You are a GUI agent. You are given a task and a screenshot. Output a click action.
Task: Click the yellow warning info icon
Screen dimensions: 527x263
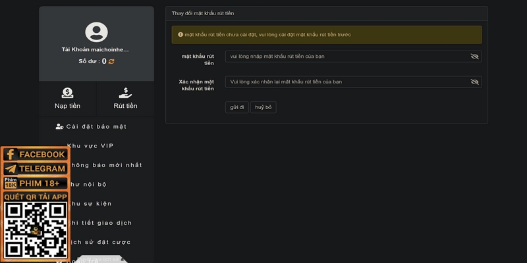[x=180, y=34]
